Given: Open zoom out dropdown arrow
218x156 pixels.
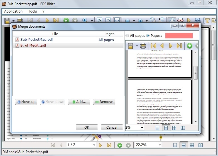Looking at the screenshot, I should click(x=134, y=21).
